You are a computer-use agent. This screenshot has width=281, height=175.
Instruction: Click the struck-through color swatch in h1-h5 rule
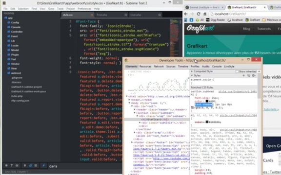click(207, 122)
